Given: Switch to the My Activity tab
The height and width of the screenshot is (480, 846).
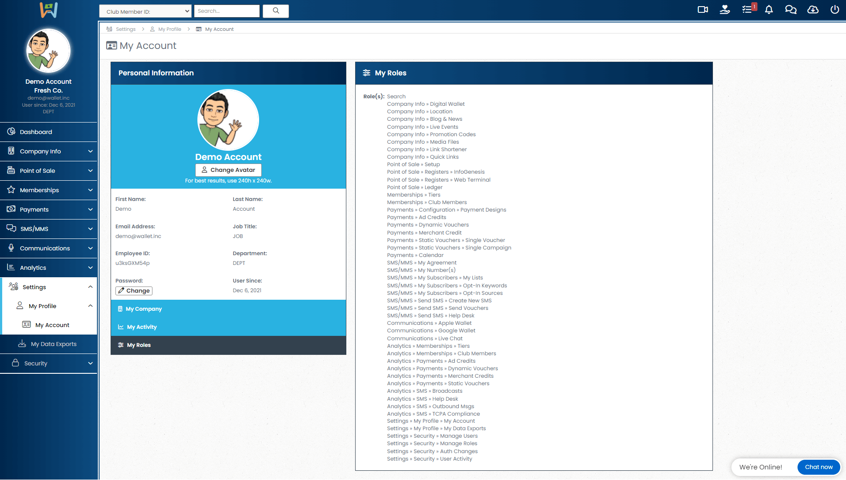Looking at the screenshot, I should coord(141,327).
